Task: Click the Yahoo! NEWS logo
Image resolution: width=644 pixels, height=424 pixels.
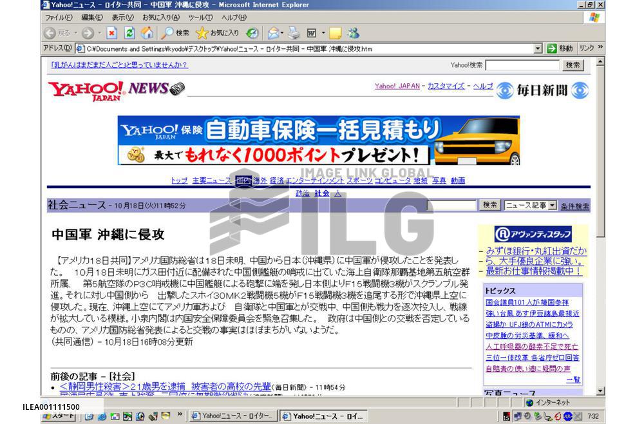Action: [x=103, y=90]
